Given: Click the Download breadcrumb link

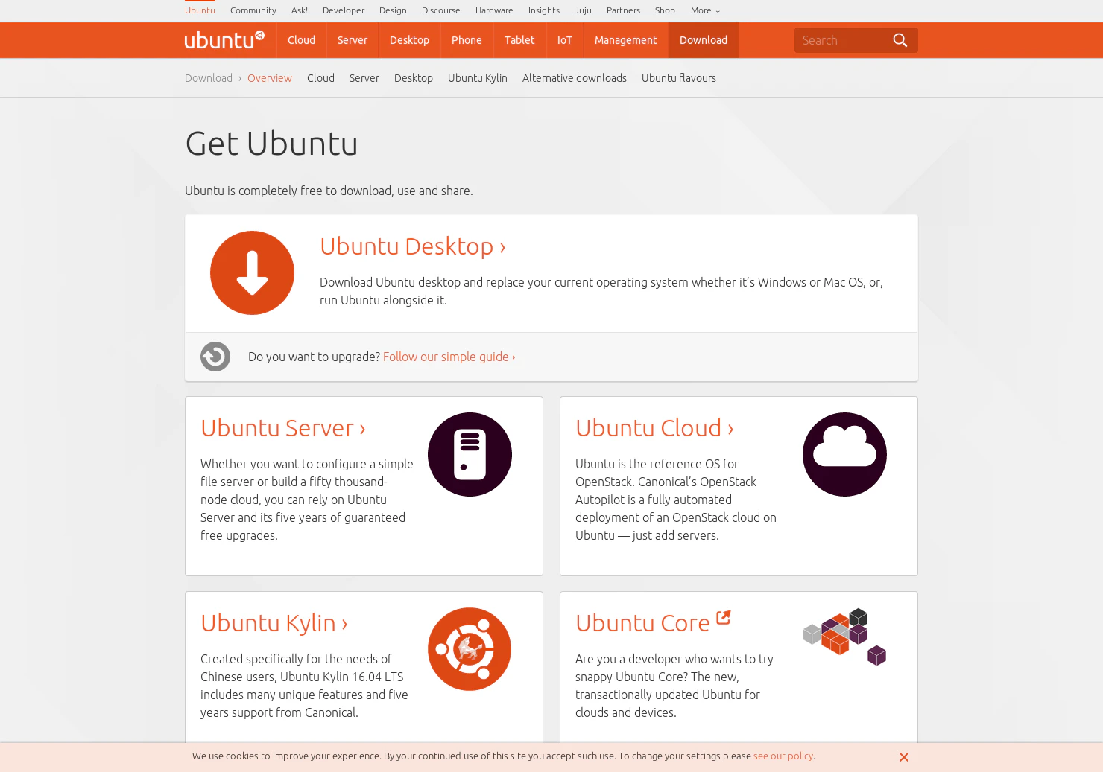Looking at the screenshot, I should tap(209, 78).
